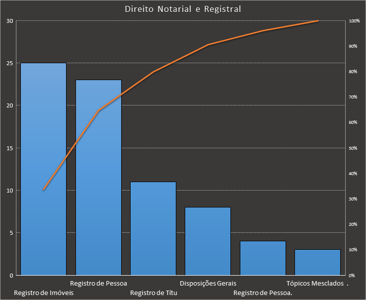
Task: Click the 100% label on right axis
Action: click(x=354, y=21)
